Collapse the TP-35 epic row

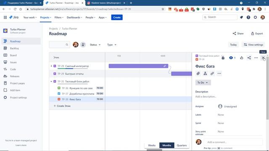(51, 81)
